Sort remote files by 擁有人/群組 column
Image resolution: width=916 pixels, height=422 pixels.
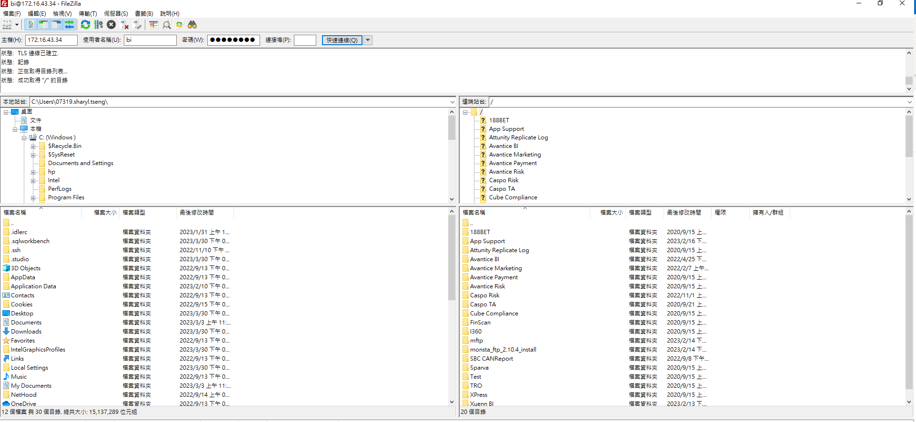click(769, 213)
